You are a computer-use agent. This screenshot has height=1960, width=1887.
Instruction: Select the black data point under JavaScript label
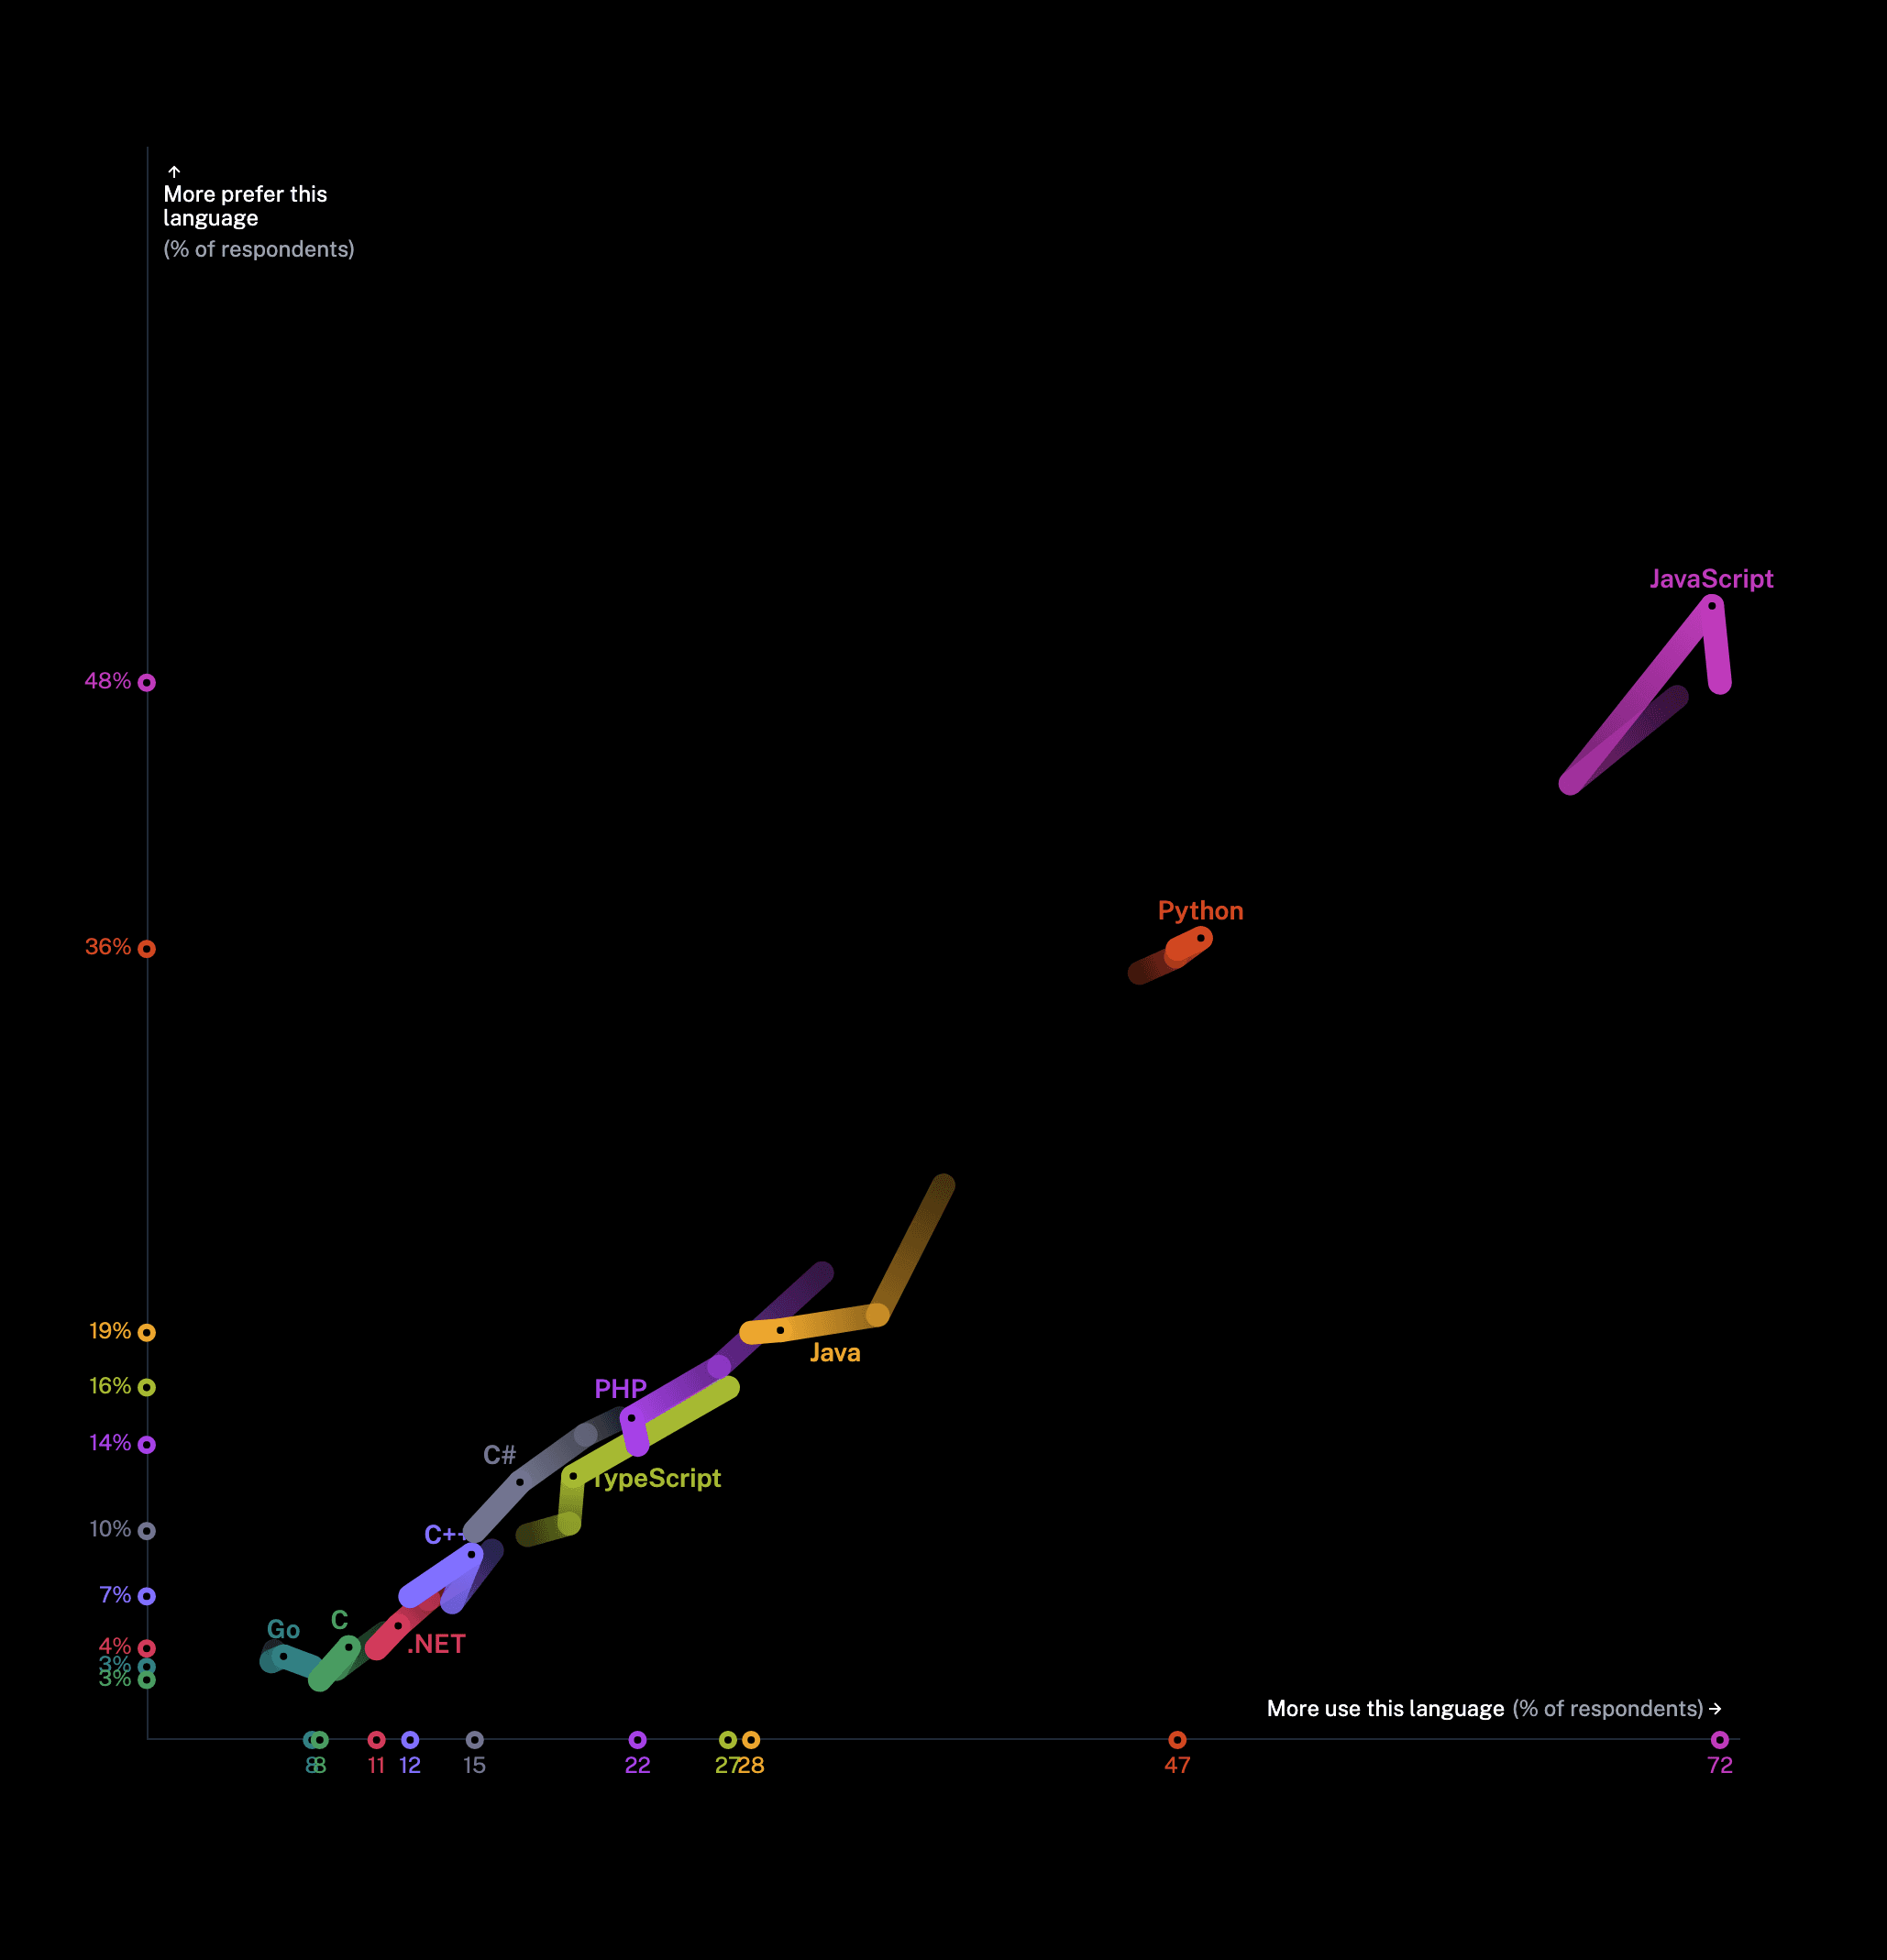click(x=1711, y=606)
